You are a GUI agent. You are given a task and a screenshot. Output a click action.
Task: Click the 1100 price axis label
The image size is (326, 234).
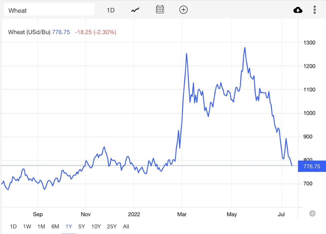pyautogui.click(x=309, y=90)
